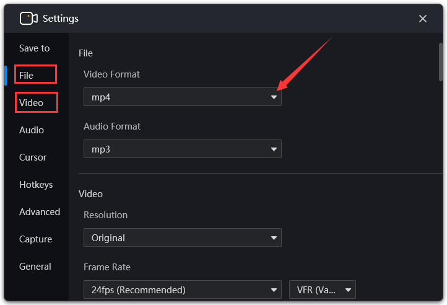This screenshot has width=447, height=305.
Task: Switch to the Advanced settings section
Action: coord(40,212)
